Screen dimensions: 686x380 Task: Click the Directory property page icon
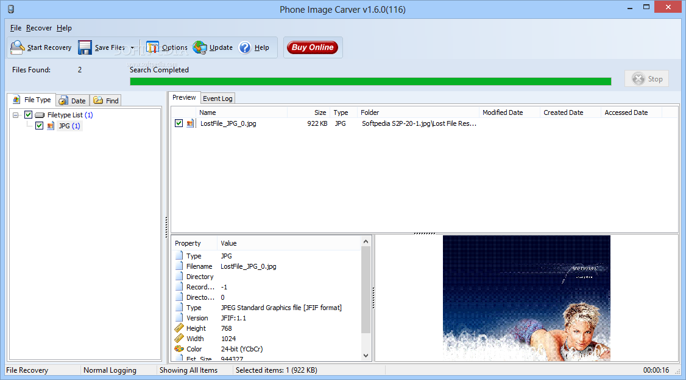179,277
